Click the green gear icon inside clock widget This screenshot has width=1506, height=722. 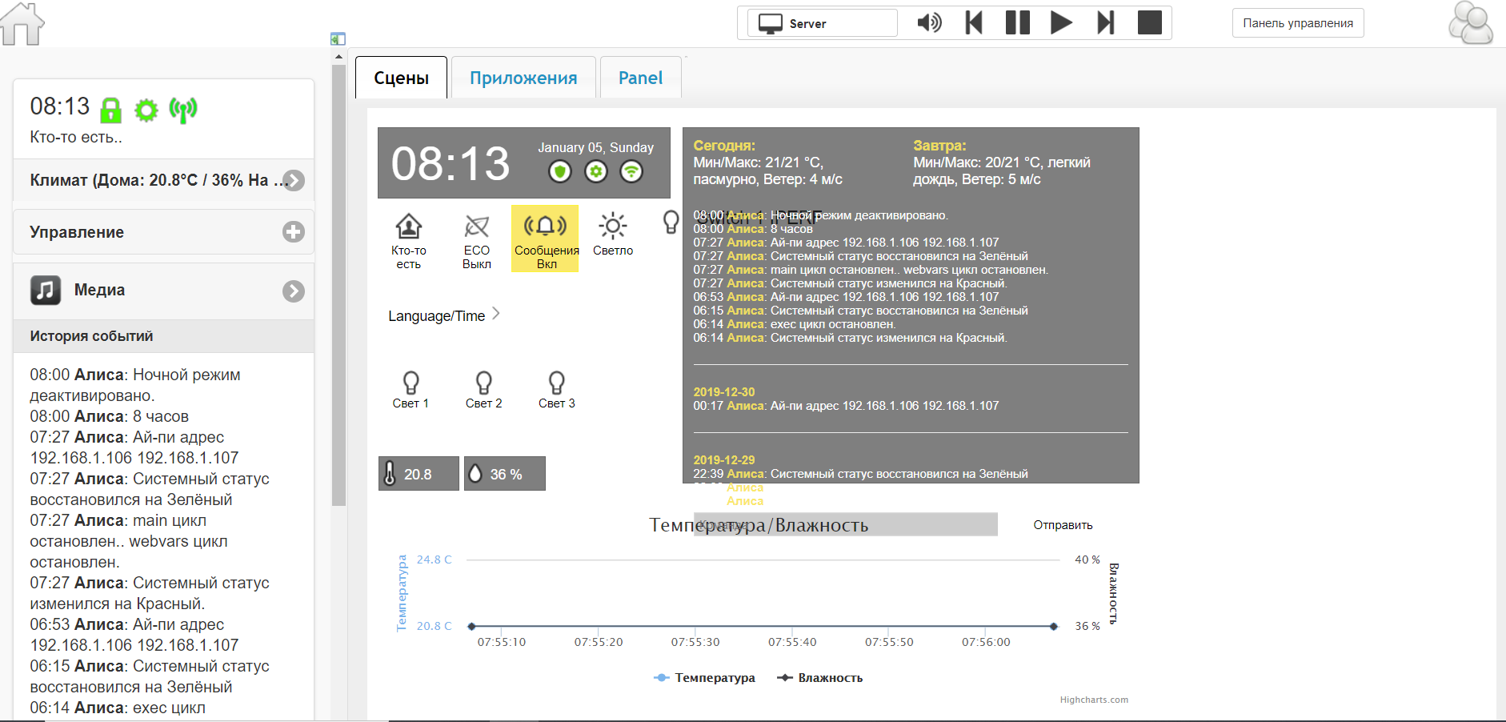click(595, 171)
